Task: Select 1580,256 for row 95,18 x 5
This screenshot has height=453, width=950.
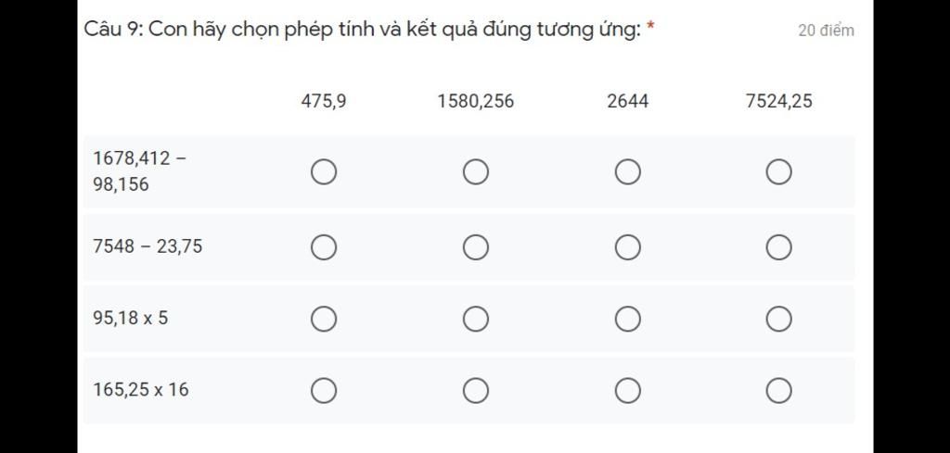Action: coord(476,319)
